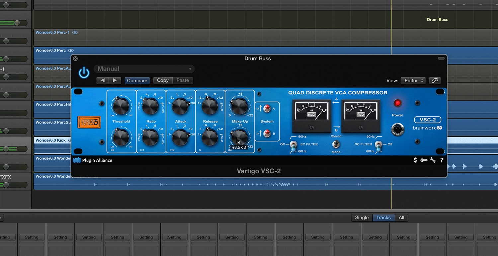Select the Single tab
The image size is (498, 256).
362,217
